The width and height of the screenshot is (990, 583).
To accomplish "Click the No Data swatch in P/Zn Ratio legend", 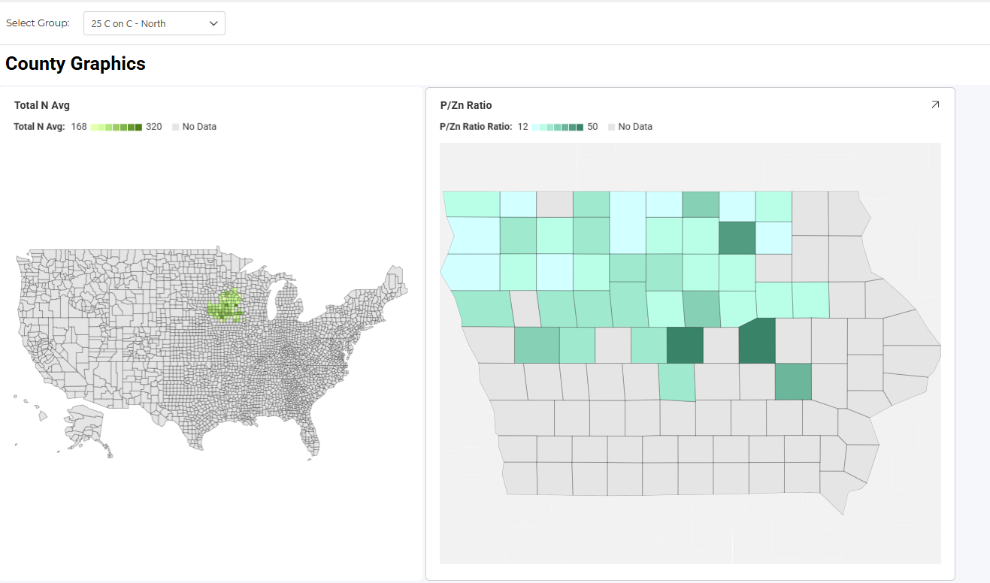I will coord(612,127).
